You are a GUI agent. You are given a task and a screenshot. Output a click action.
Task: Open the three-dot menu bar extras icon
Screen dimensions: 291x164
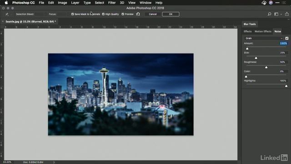(277, 3)
